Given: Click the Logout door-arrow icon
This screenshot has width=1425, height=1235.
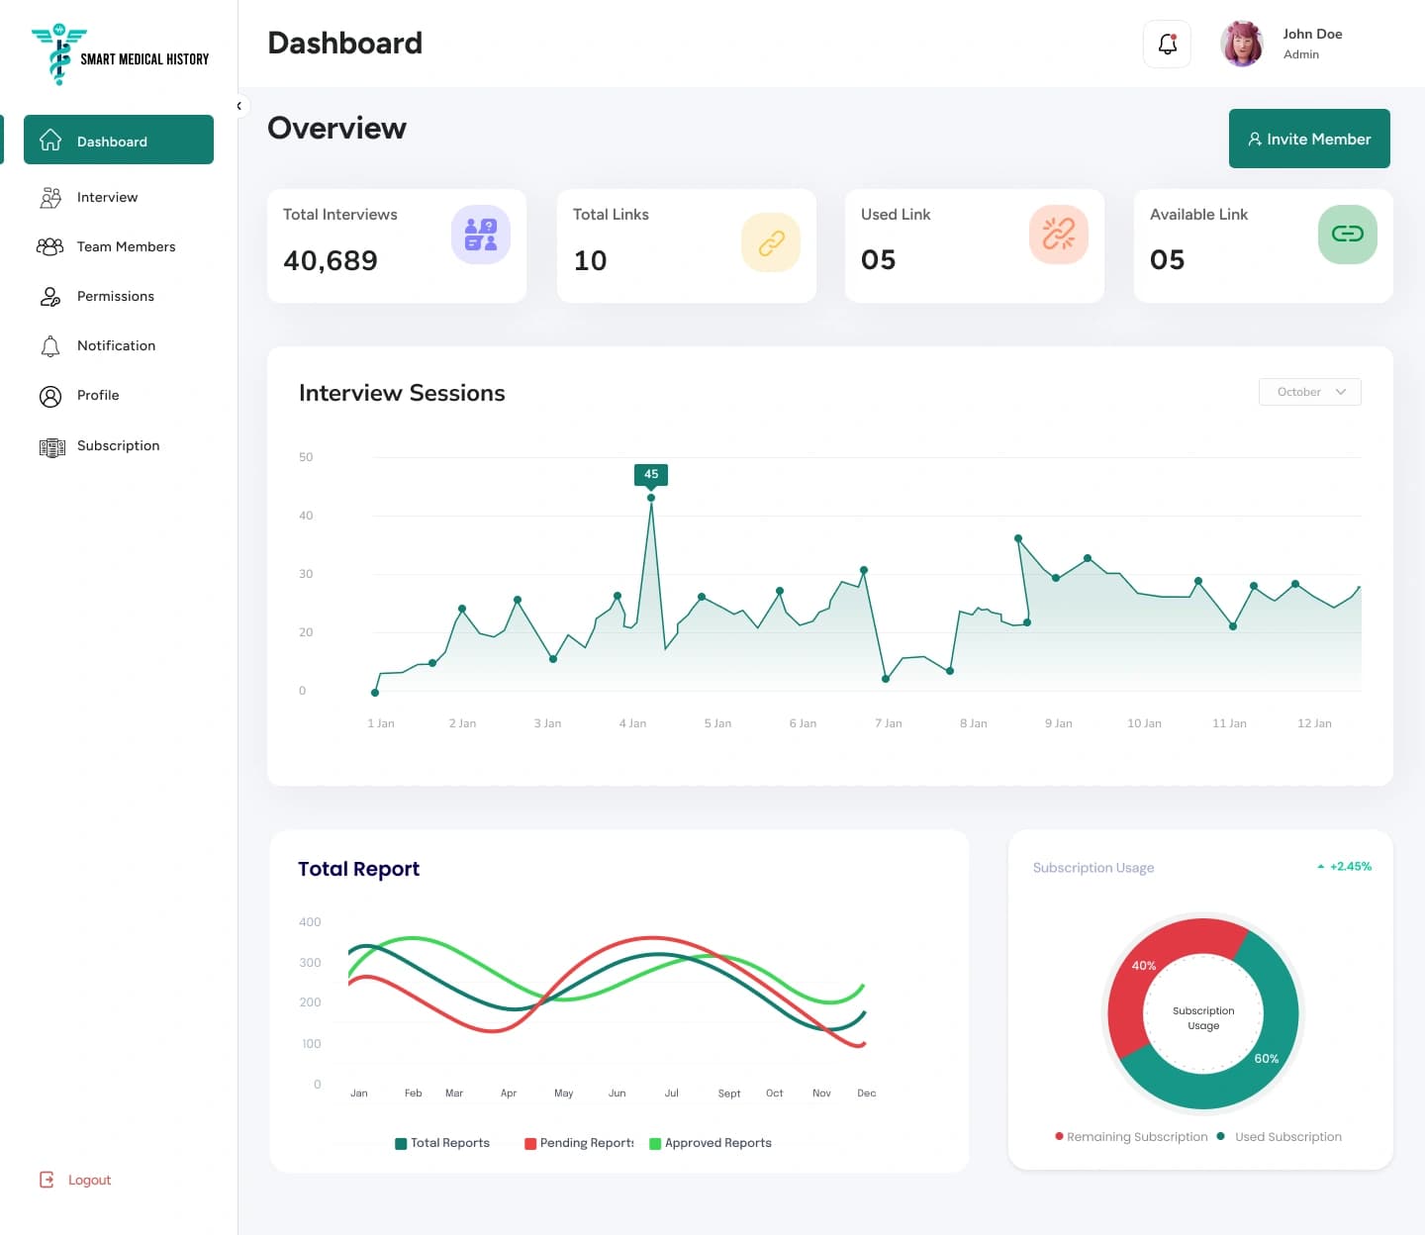Looking at the screenshot, I should pyautogui.click(x=47, y=1180).
